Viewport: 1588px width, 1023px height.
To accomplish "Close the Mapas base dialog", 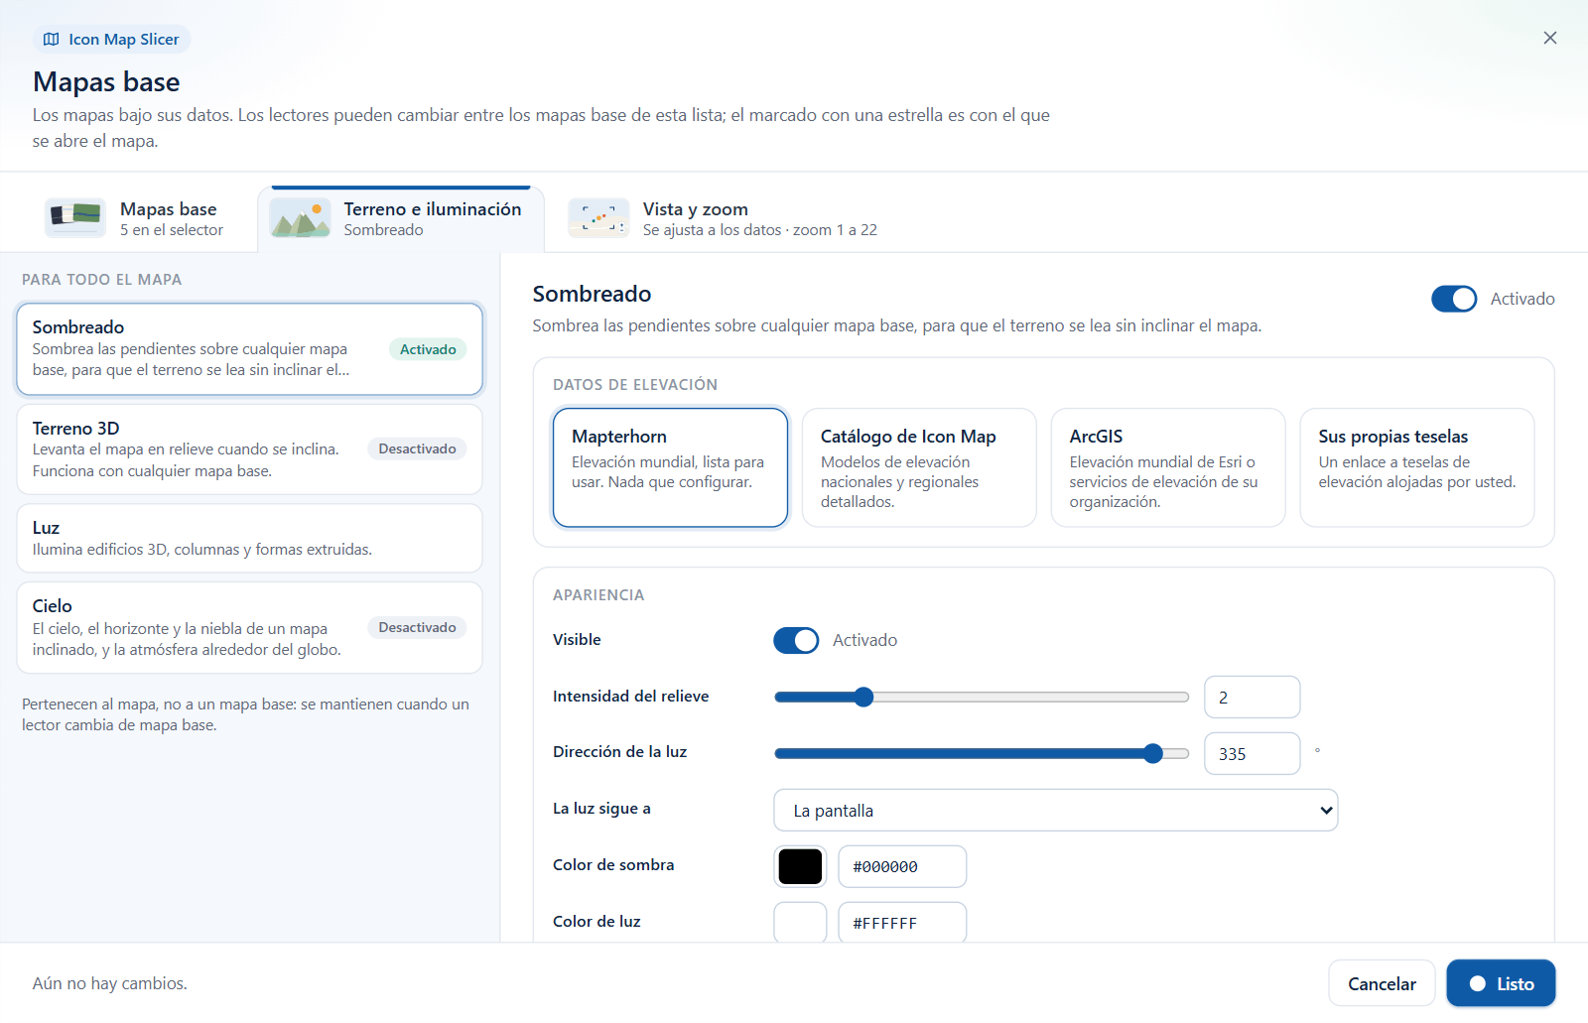I will [1550, 38].
